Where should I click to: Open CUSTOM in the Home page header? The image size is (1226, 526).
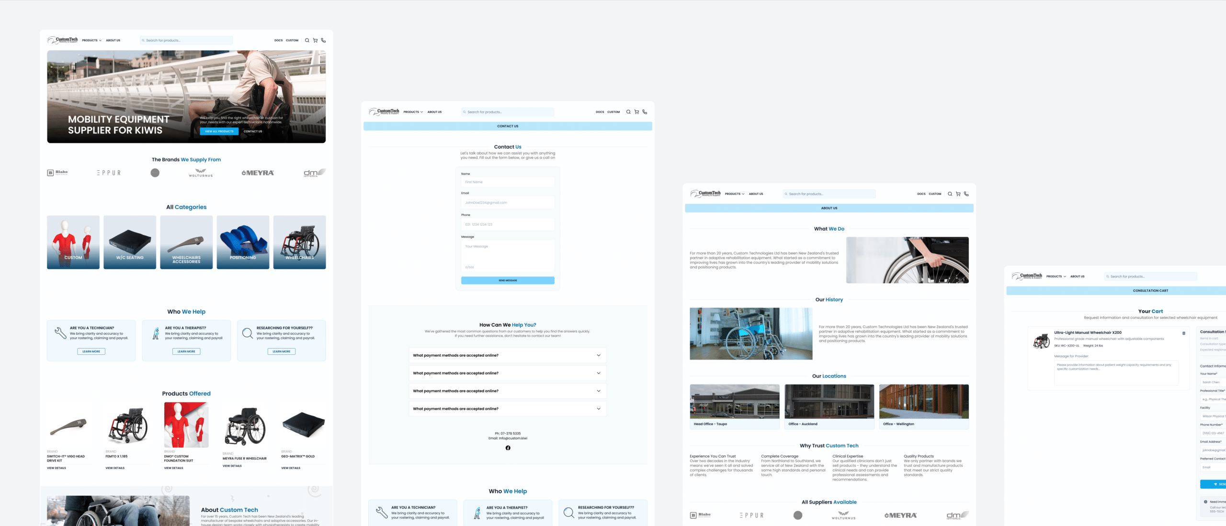pyautogui.click(x=292, y=40)
